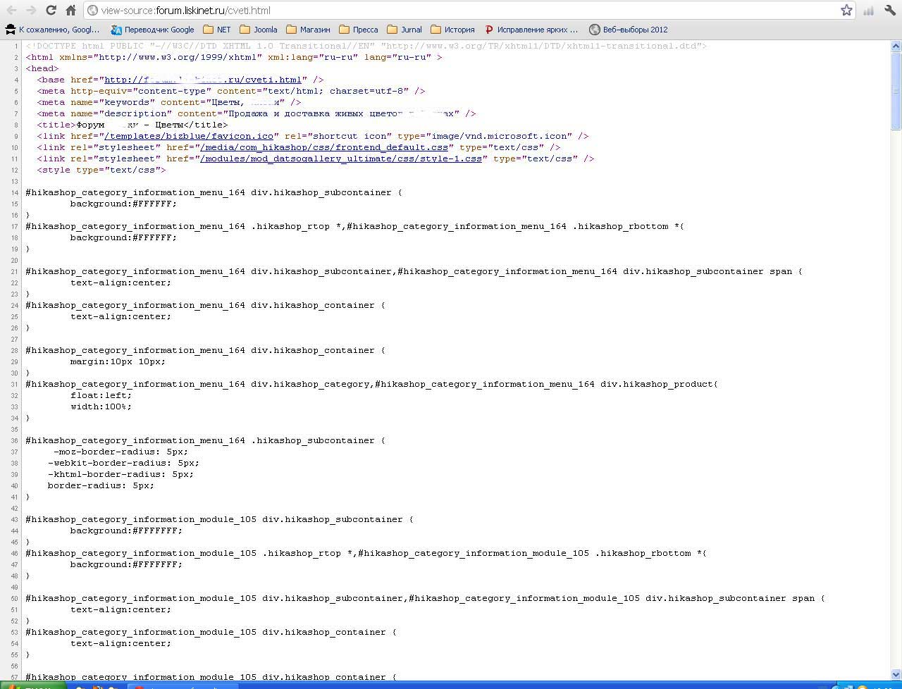
Task: Open the browser home page icon
Action: click(x=70, y=11)
